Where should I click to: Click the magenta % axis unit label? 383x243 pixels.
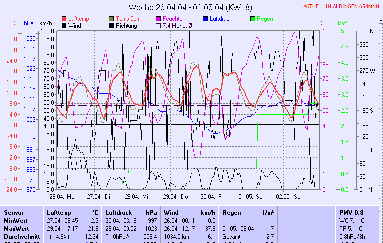(321, 23)
